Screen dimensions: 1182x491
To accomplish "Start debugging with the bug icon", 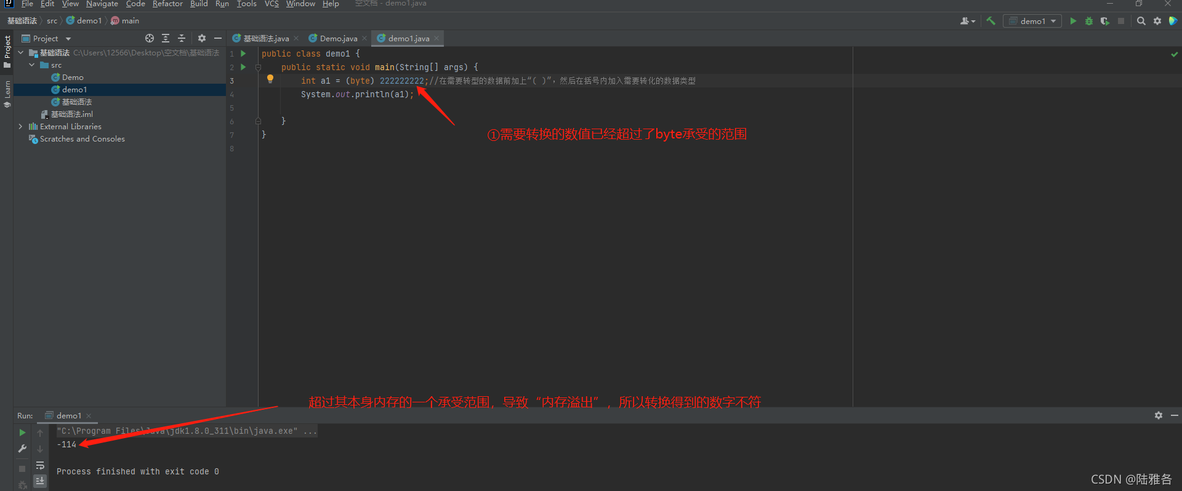I will point(1088,21).
